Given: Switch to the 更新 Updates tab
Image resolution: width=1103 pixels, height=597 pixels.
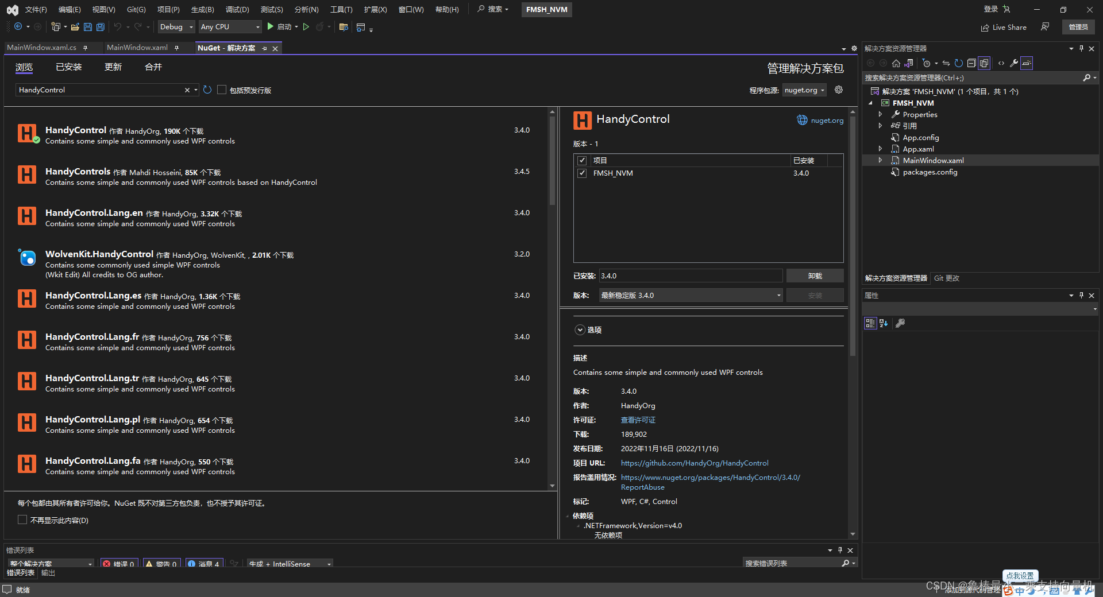Looking at the screenshot, I should pyautogui.click(x=113, y=67).
